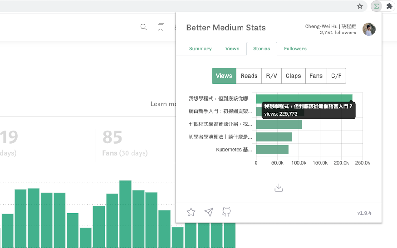Click the 100.0k axis label
397x248 pixels.
pyautogui.click(x=299, y=163)
